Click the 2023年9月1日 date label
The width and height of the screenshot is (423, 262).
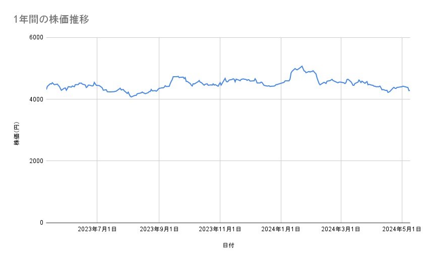[159, 230]
